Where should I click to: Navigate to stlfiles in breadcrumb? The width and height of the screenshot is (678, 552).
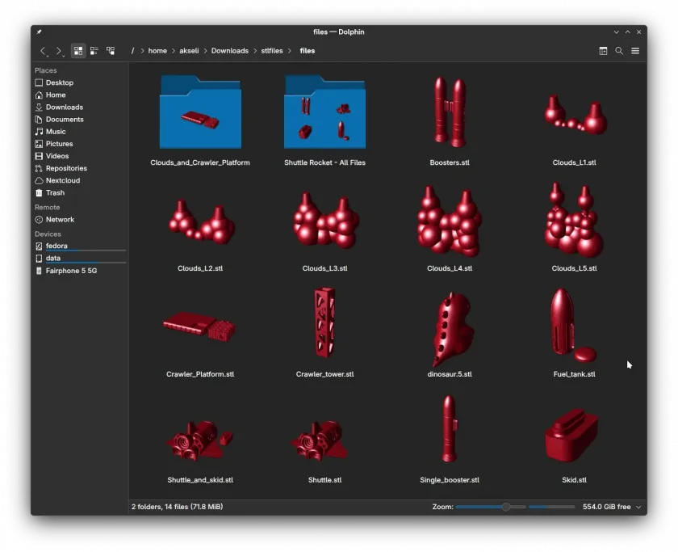click(x=271, y=51)
